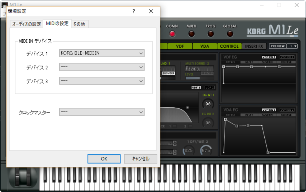
Task: Close the 環境設定 dialog
Action: [151, 11]
